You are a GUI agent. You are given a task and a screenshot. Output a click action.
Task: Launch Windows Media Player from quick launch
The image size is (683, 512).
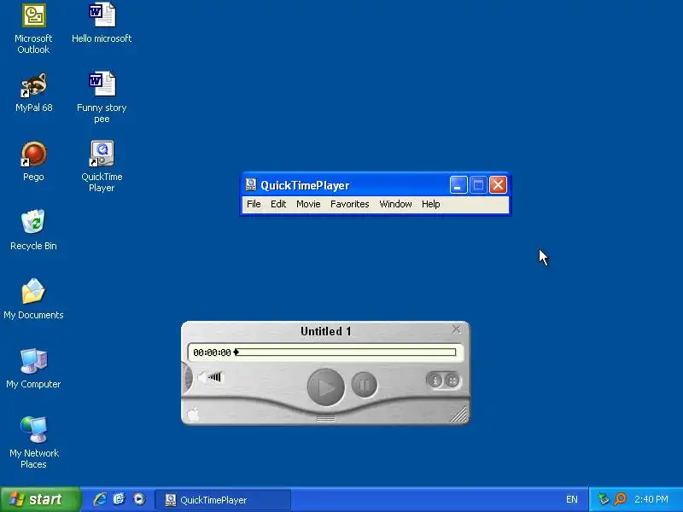click(139, 499)
